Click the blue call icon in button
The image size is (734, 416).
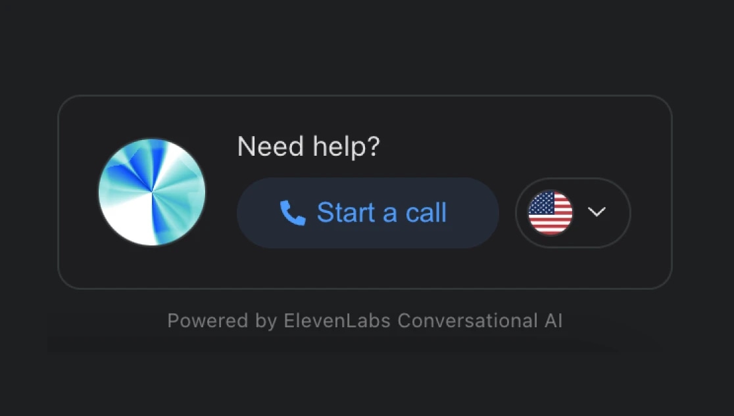[293, 213]
